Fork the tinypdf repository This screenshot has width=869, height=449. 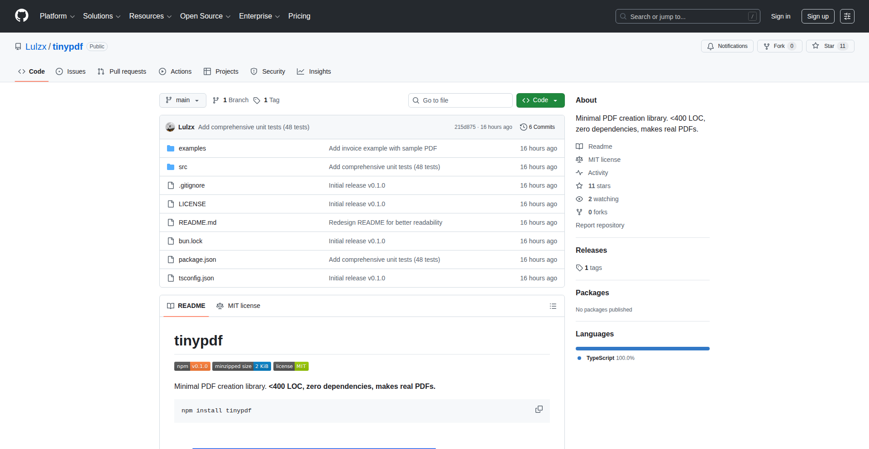click(779, 46)
